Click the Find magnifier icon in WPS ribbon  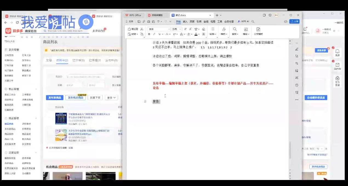tap(235, 29)
